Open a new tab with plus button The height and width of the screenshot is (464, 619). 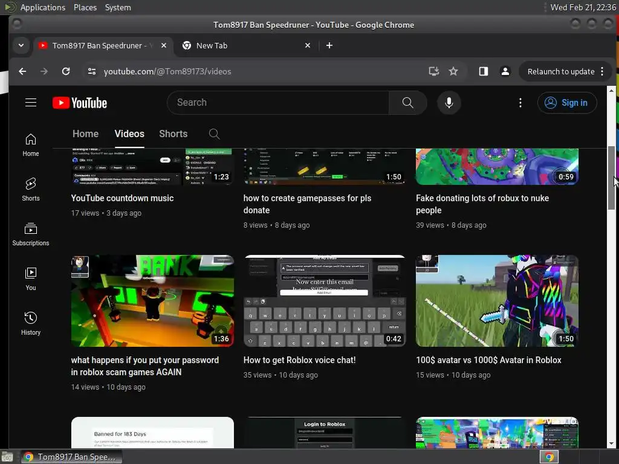[329, 45]
